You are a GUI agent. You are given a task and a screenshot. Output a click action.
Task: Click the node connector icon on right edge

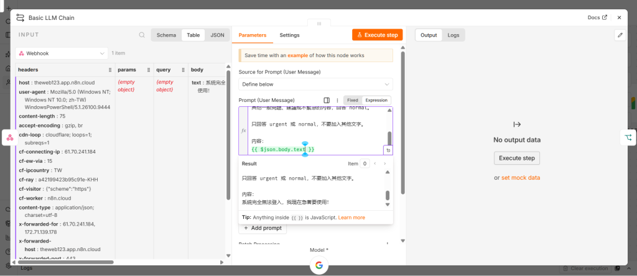[628, 137]
